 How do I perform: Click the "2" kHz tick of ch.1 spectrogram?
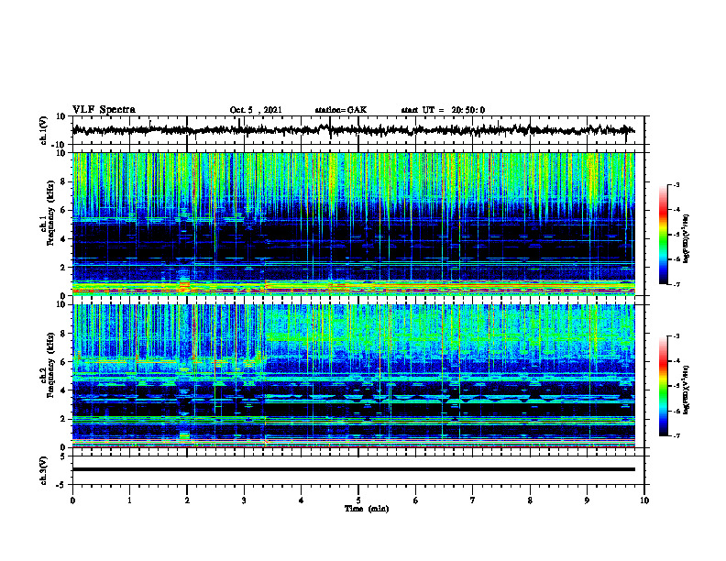click(63, 267)
